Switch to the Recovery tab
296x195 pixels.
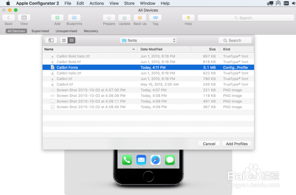(x=91, y=31)
